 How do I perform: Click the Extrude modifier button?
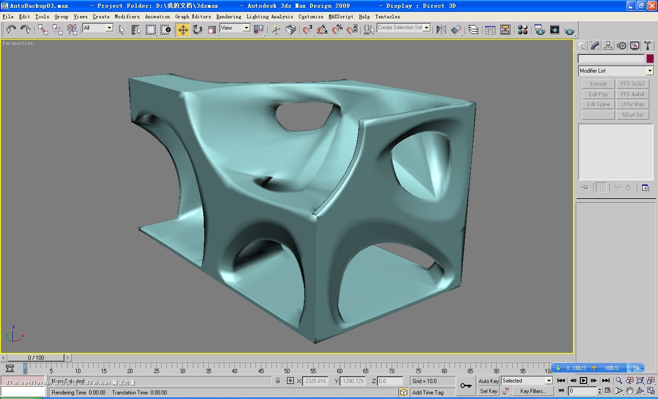[599, 84]
